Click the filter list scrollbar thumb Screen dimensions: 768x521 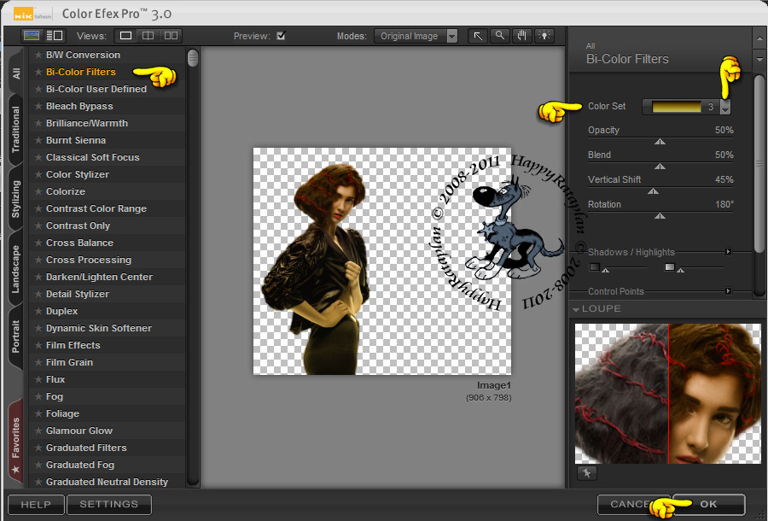(193, 58)
